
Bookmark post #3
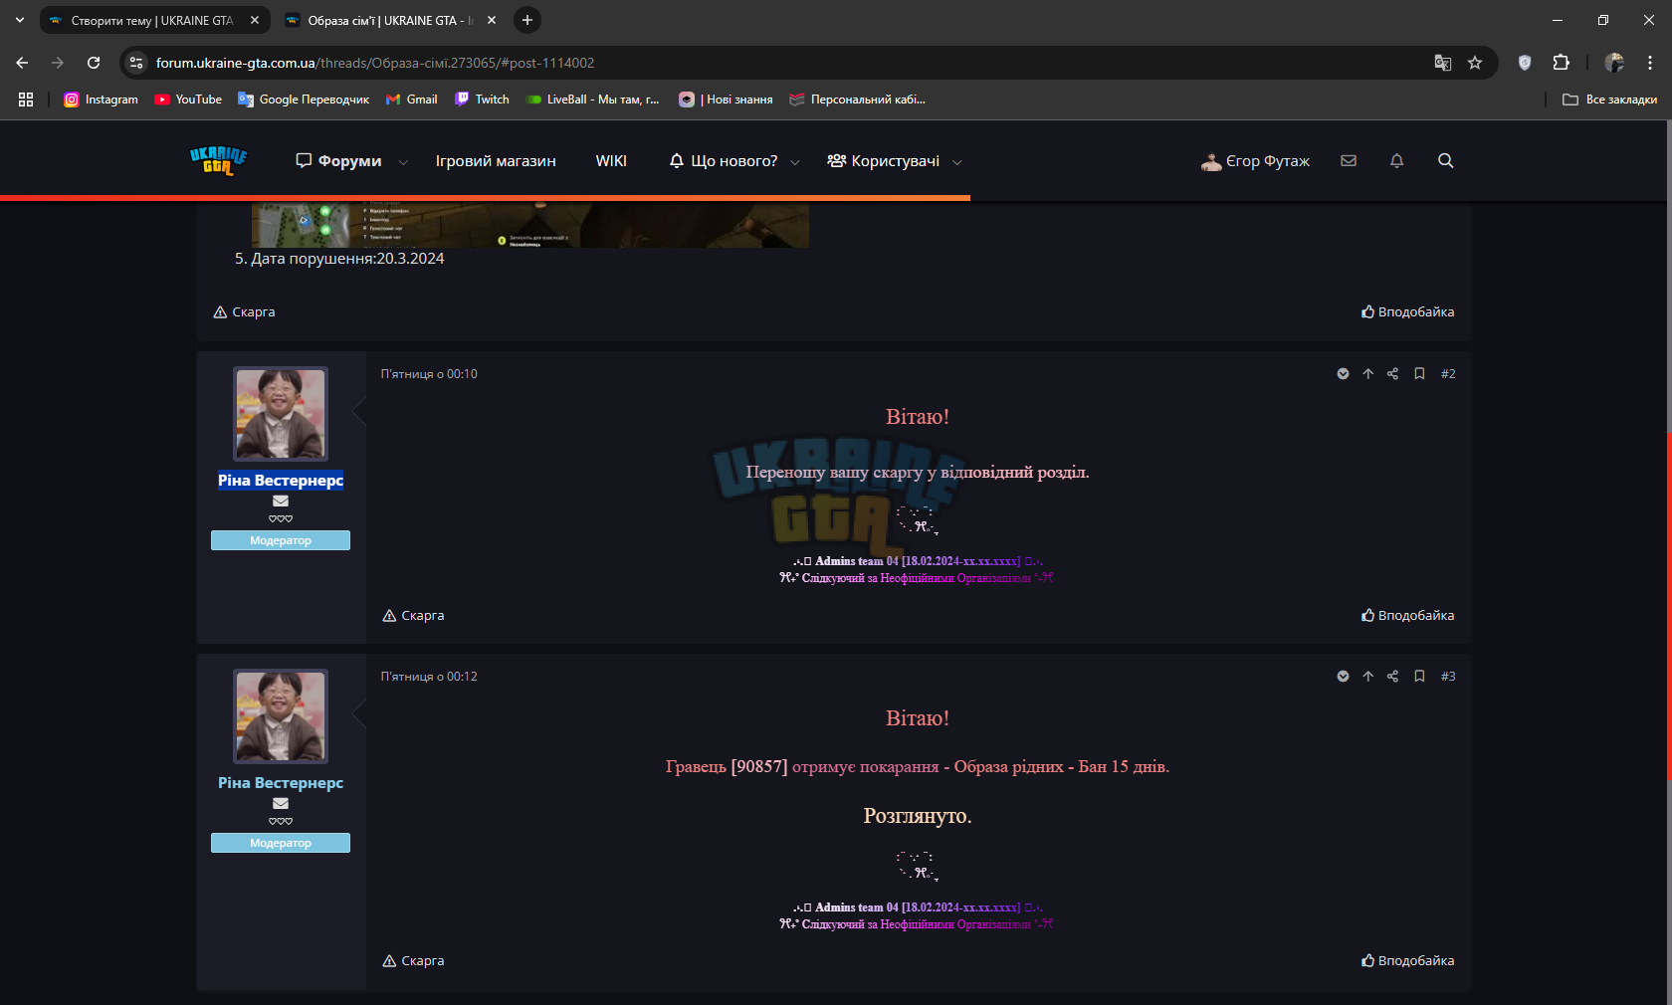point(1419,677)
